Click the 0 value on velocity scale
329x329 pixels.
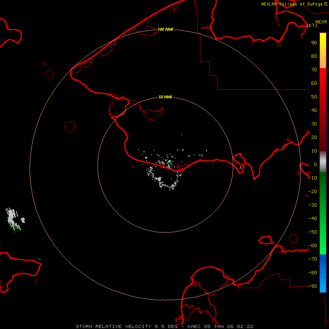click(x=315, y=164)
